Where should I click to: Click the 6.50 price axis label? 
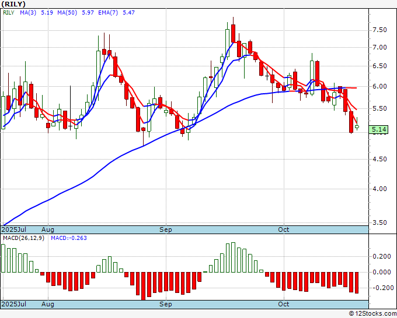(379, 66)
